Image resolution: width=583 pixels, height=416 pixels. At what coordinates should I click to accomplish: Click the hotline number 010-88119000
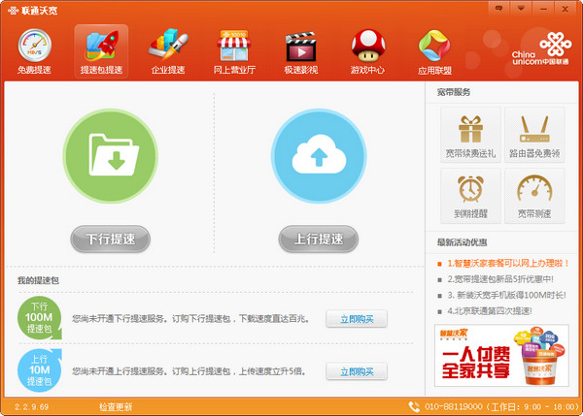click(x=454, y=407)
